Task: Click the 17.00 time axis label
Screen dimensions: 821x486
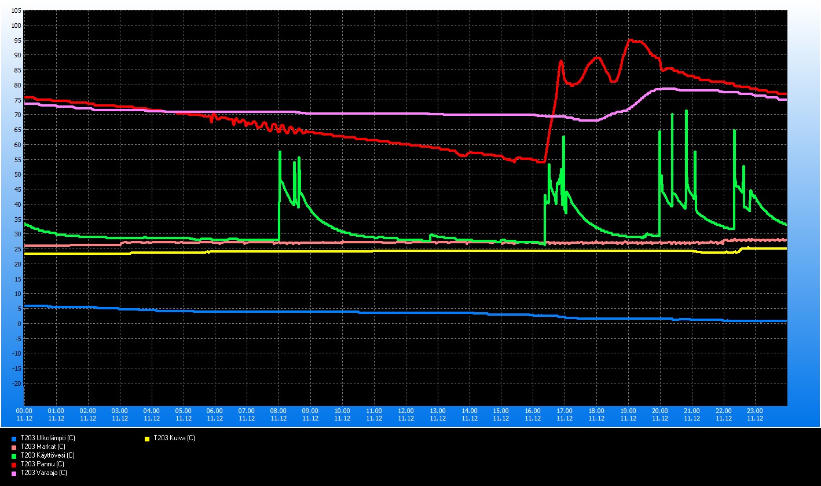Action: 565,410
